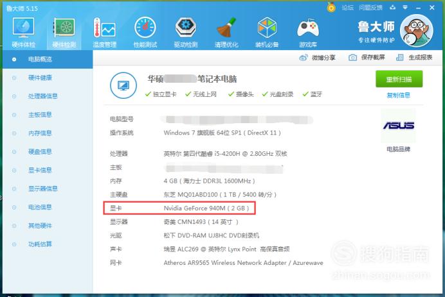Click the 电脑品牌 caption under logo
This screenshot has width=445, height=297.
click(399, 149)
